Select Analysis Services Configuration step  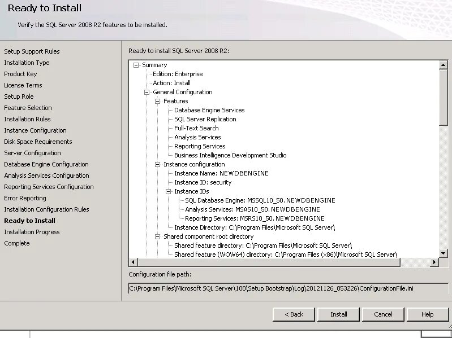tap(47, 175)
